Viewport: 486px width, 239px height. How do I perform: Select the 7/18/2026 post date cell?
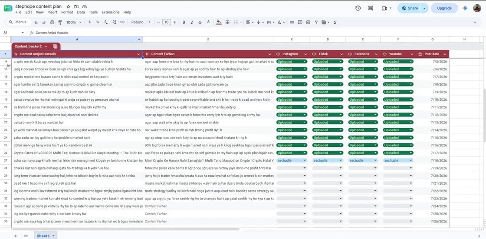pos(433,160)
